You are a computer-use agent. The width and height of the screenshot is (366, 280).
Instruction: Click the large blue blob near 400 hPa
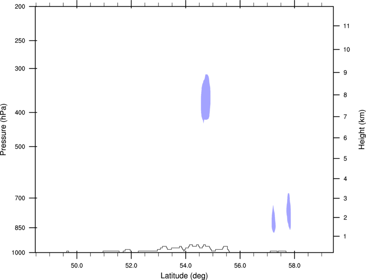tap(206, 98)
